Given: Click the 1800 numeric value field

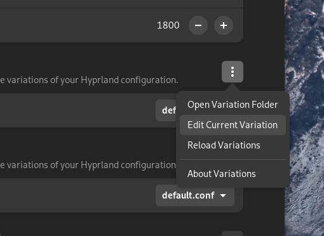Looking at the screenshot, I should pos(168,25).
